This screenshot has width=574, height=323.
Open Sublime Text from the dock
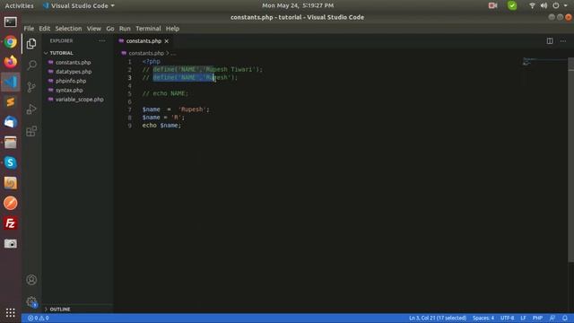click(x=10, y=102)
